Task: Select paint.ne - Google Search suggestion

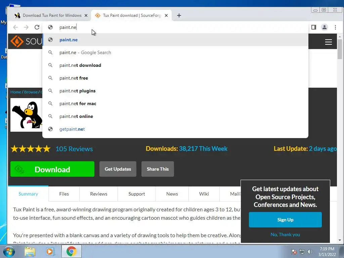Action: (x=175, y=52)
